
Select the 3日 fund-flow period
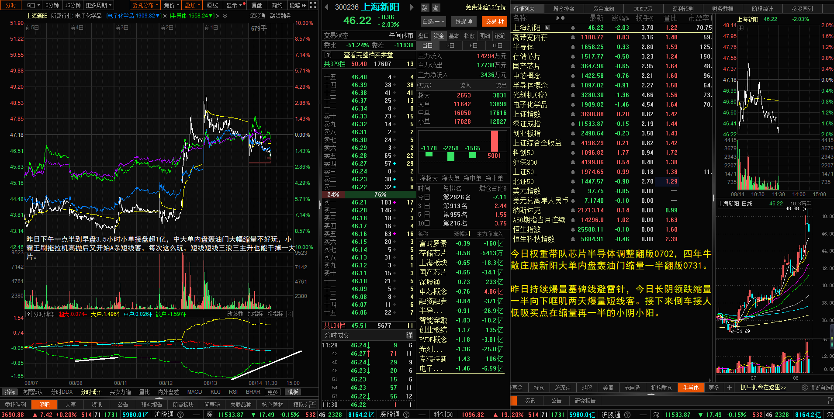point(450,45)
